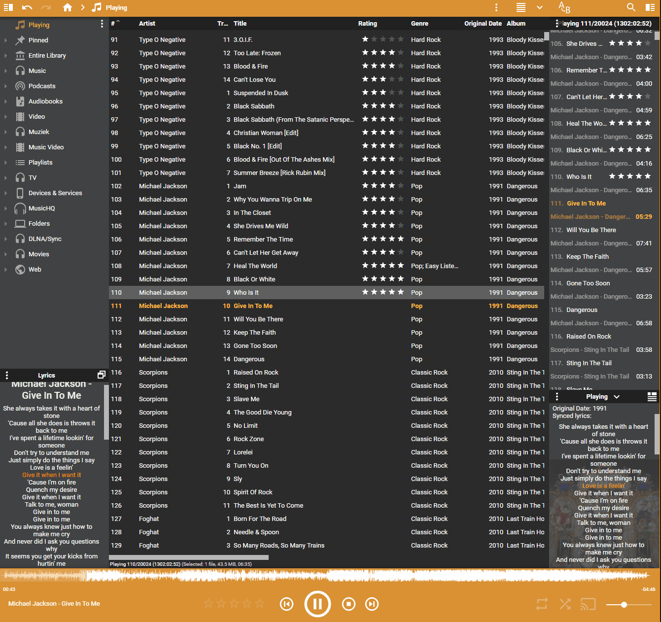Select the Podcasts node icon

click(x=20, y=86)
